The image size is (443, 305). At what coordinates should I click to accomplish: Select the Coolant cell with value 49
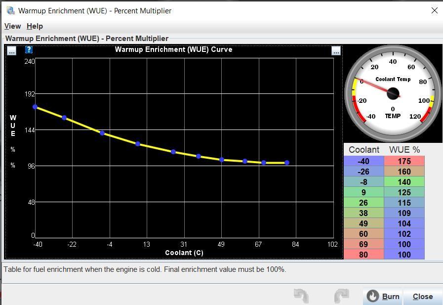tap(363, 223)
